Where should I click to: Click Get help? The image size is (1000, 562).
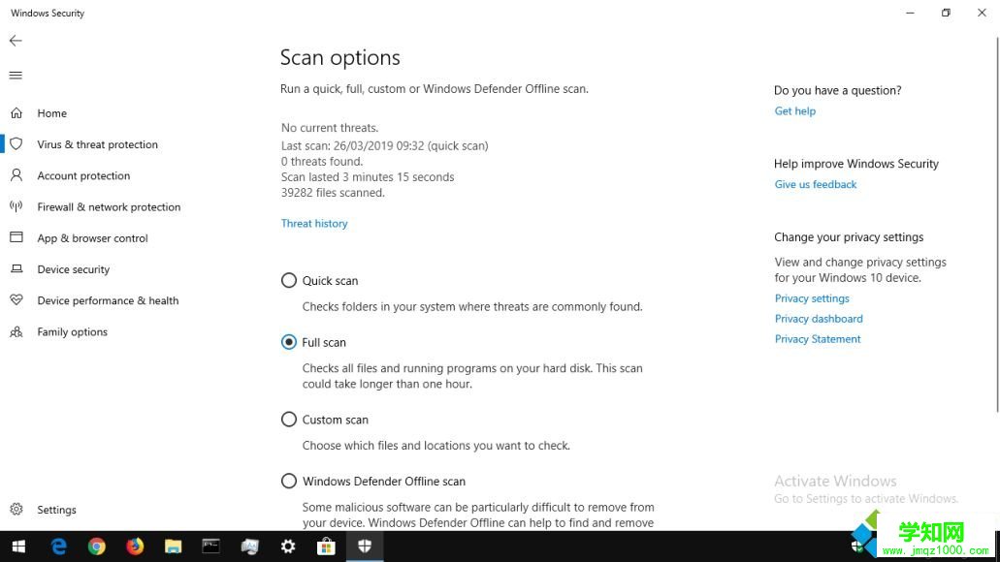[x=794, y=110]
